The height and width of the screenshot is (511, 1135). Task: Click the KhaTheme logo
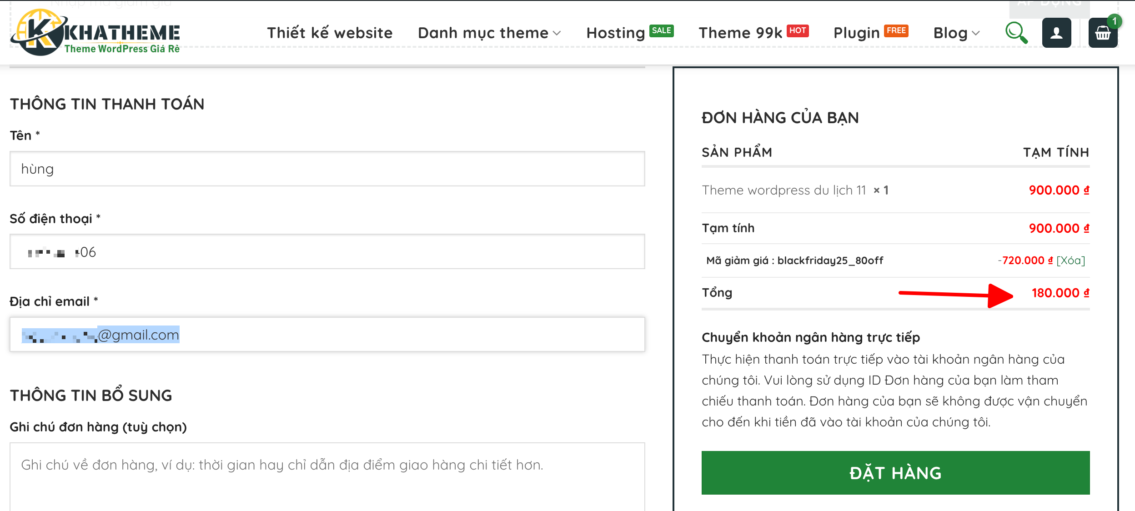95,33
